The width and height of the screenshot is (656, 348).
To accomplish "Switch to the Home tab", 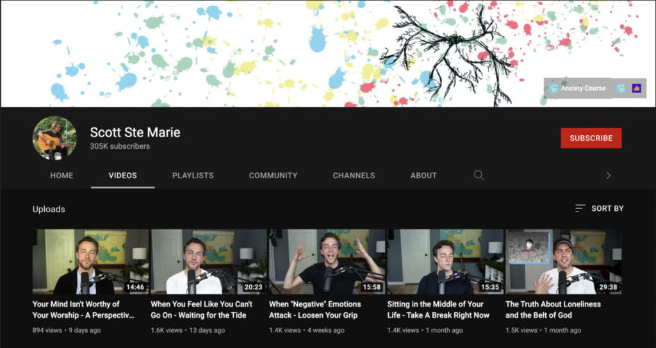I will 61,176.
